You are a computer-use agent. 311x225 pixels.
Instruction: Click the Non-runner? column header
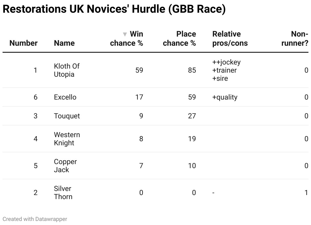pyautogui.click(x=295, y=39)
